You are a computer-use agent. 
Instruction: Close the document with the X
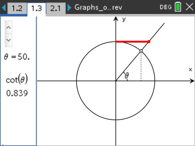coord(189,8)
